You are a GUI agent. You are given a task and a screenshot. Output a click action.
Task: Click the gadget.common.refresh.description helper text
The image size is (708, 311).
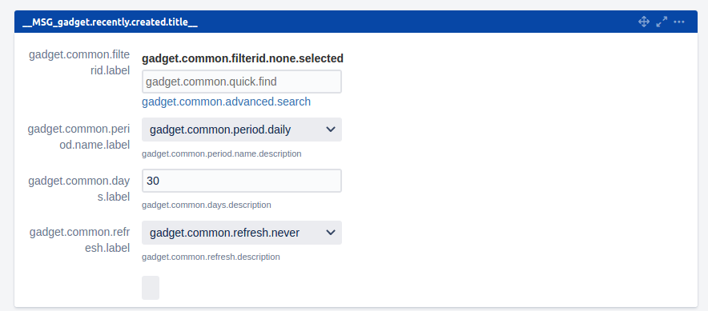point(211,257)
